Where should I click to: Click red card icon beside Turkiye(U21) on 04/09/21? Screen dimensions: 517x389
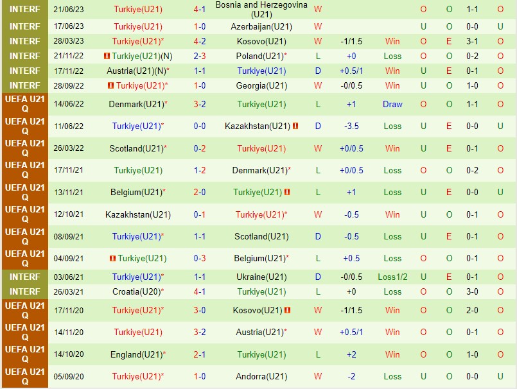tap(113, 259)
